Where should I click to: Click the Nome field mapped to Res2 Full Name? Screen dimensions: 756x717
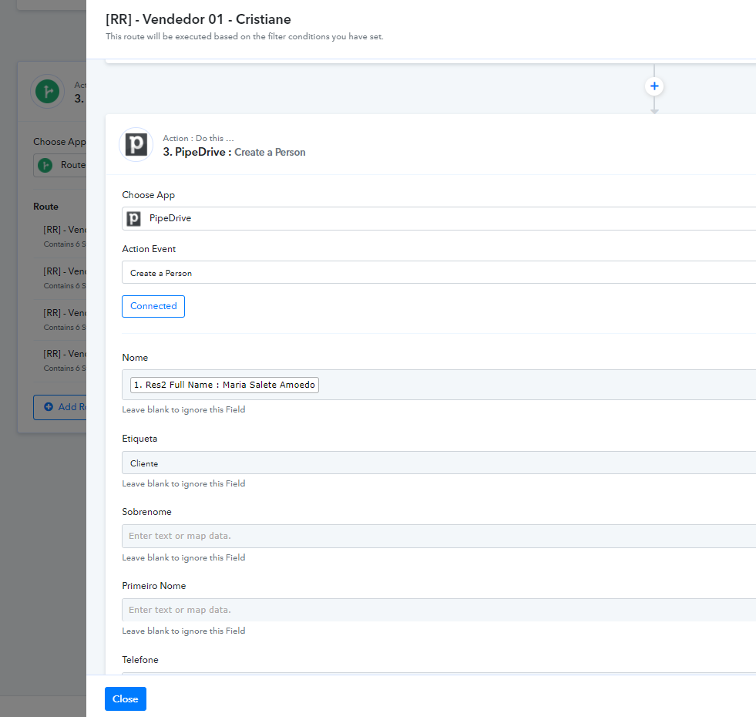(438, 385)
